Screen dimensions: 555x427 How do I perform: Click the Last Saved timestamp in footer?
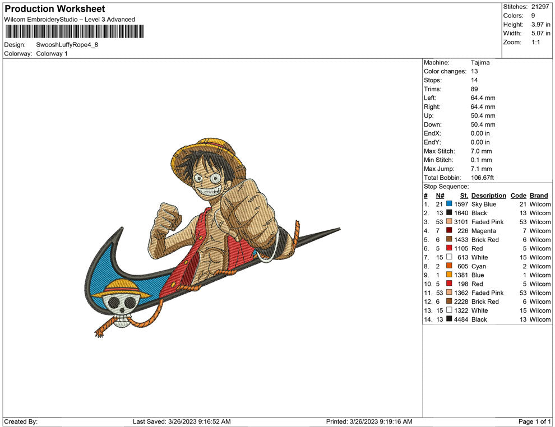pyautogui.click(x=182, y=421)
